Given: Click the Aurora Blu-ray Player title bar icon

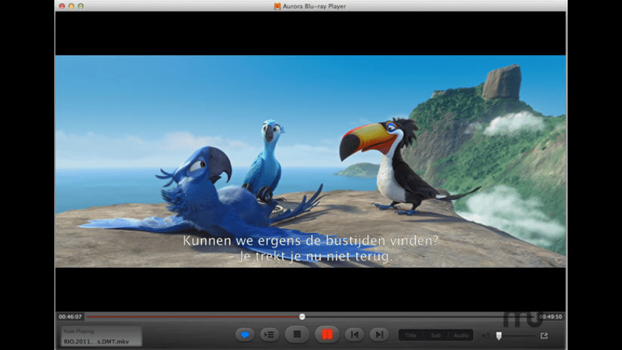Looking at the screenshot, I should 277,6.
